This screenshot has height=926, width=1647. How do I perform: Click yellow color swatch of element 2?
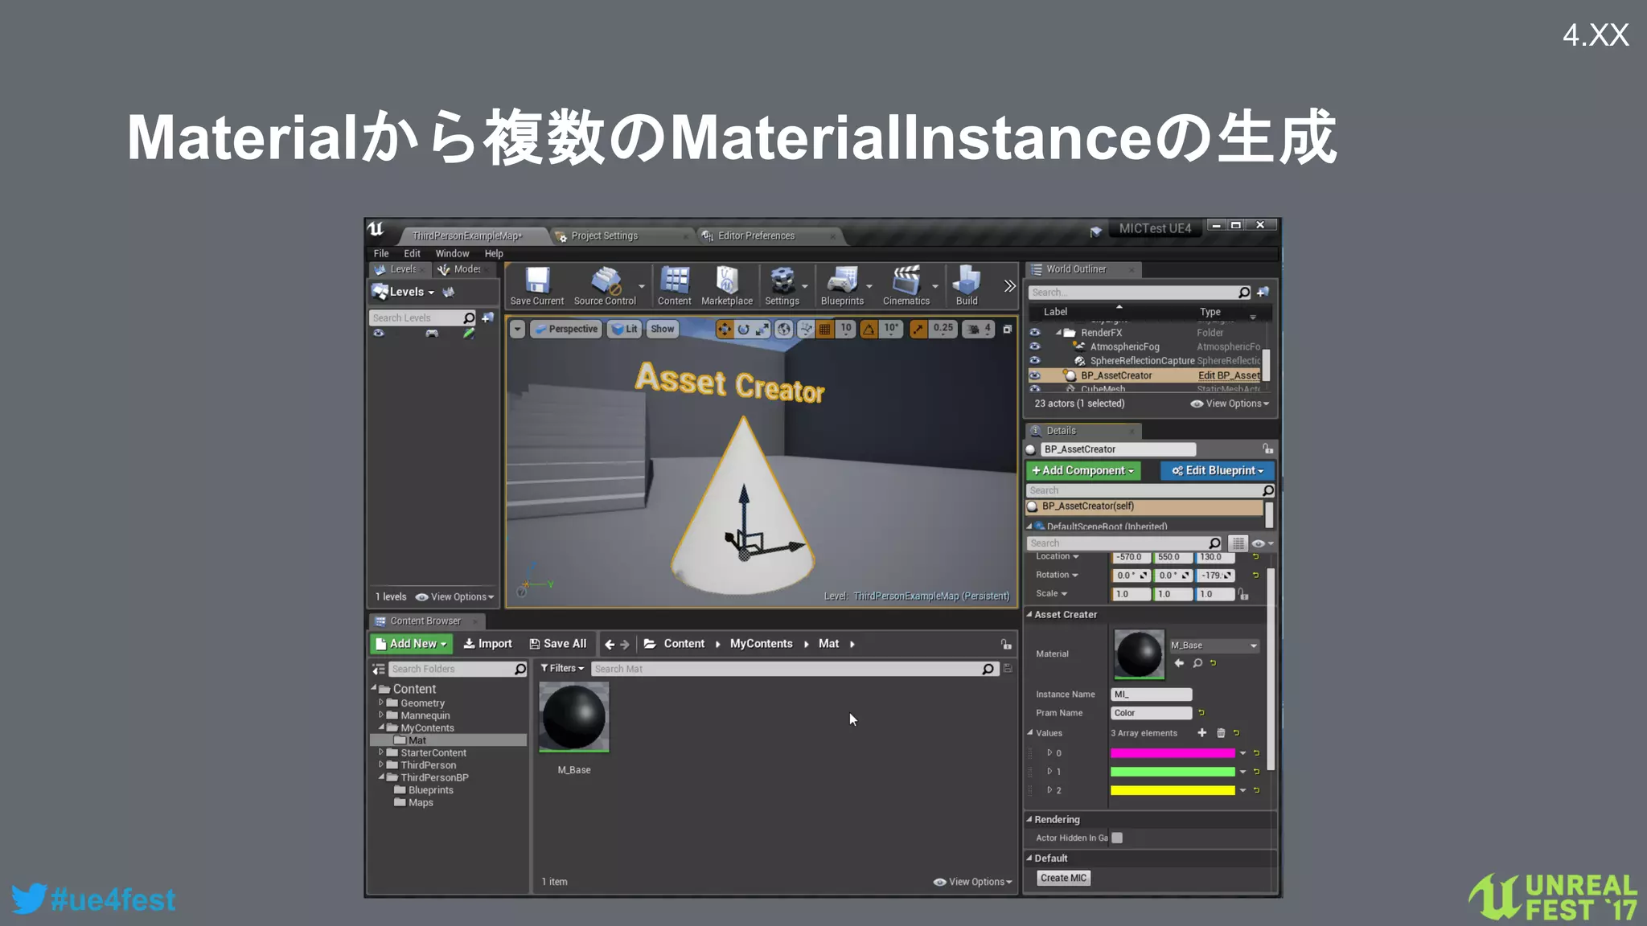[x=1173, y=790]
